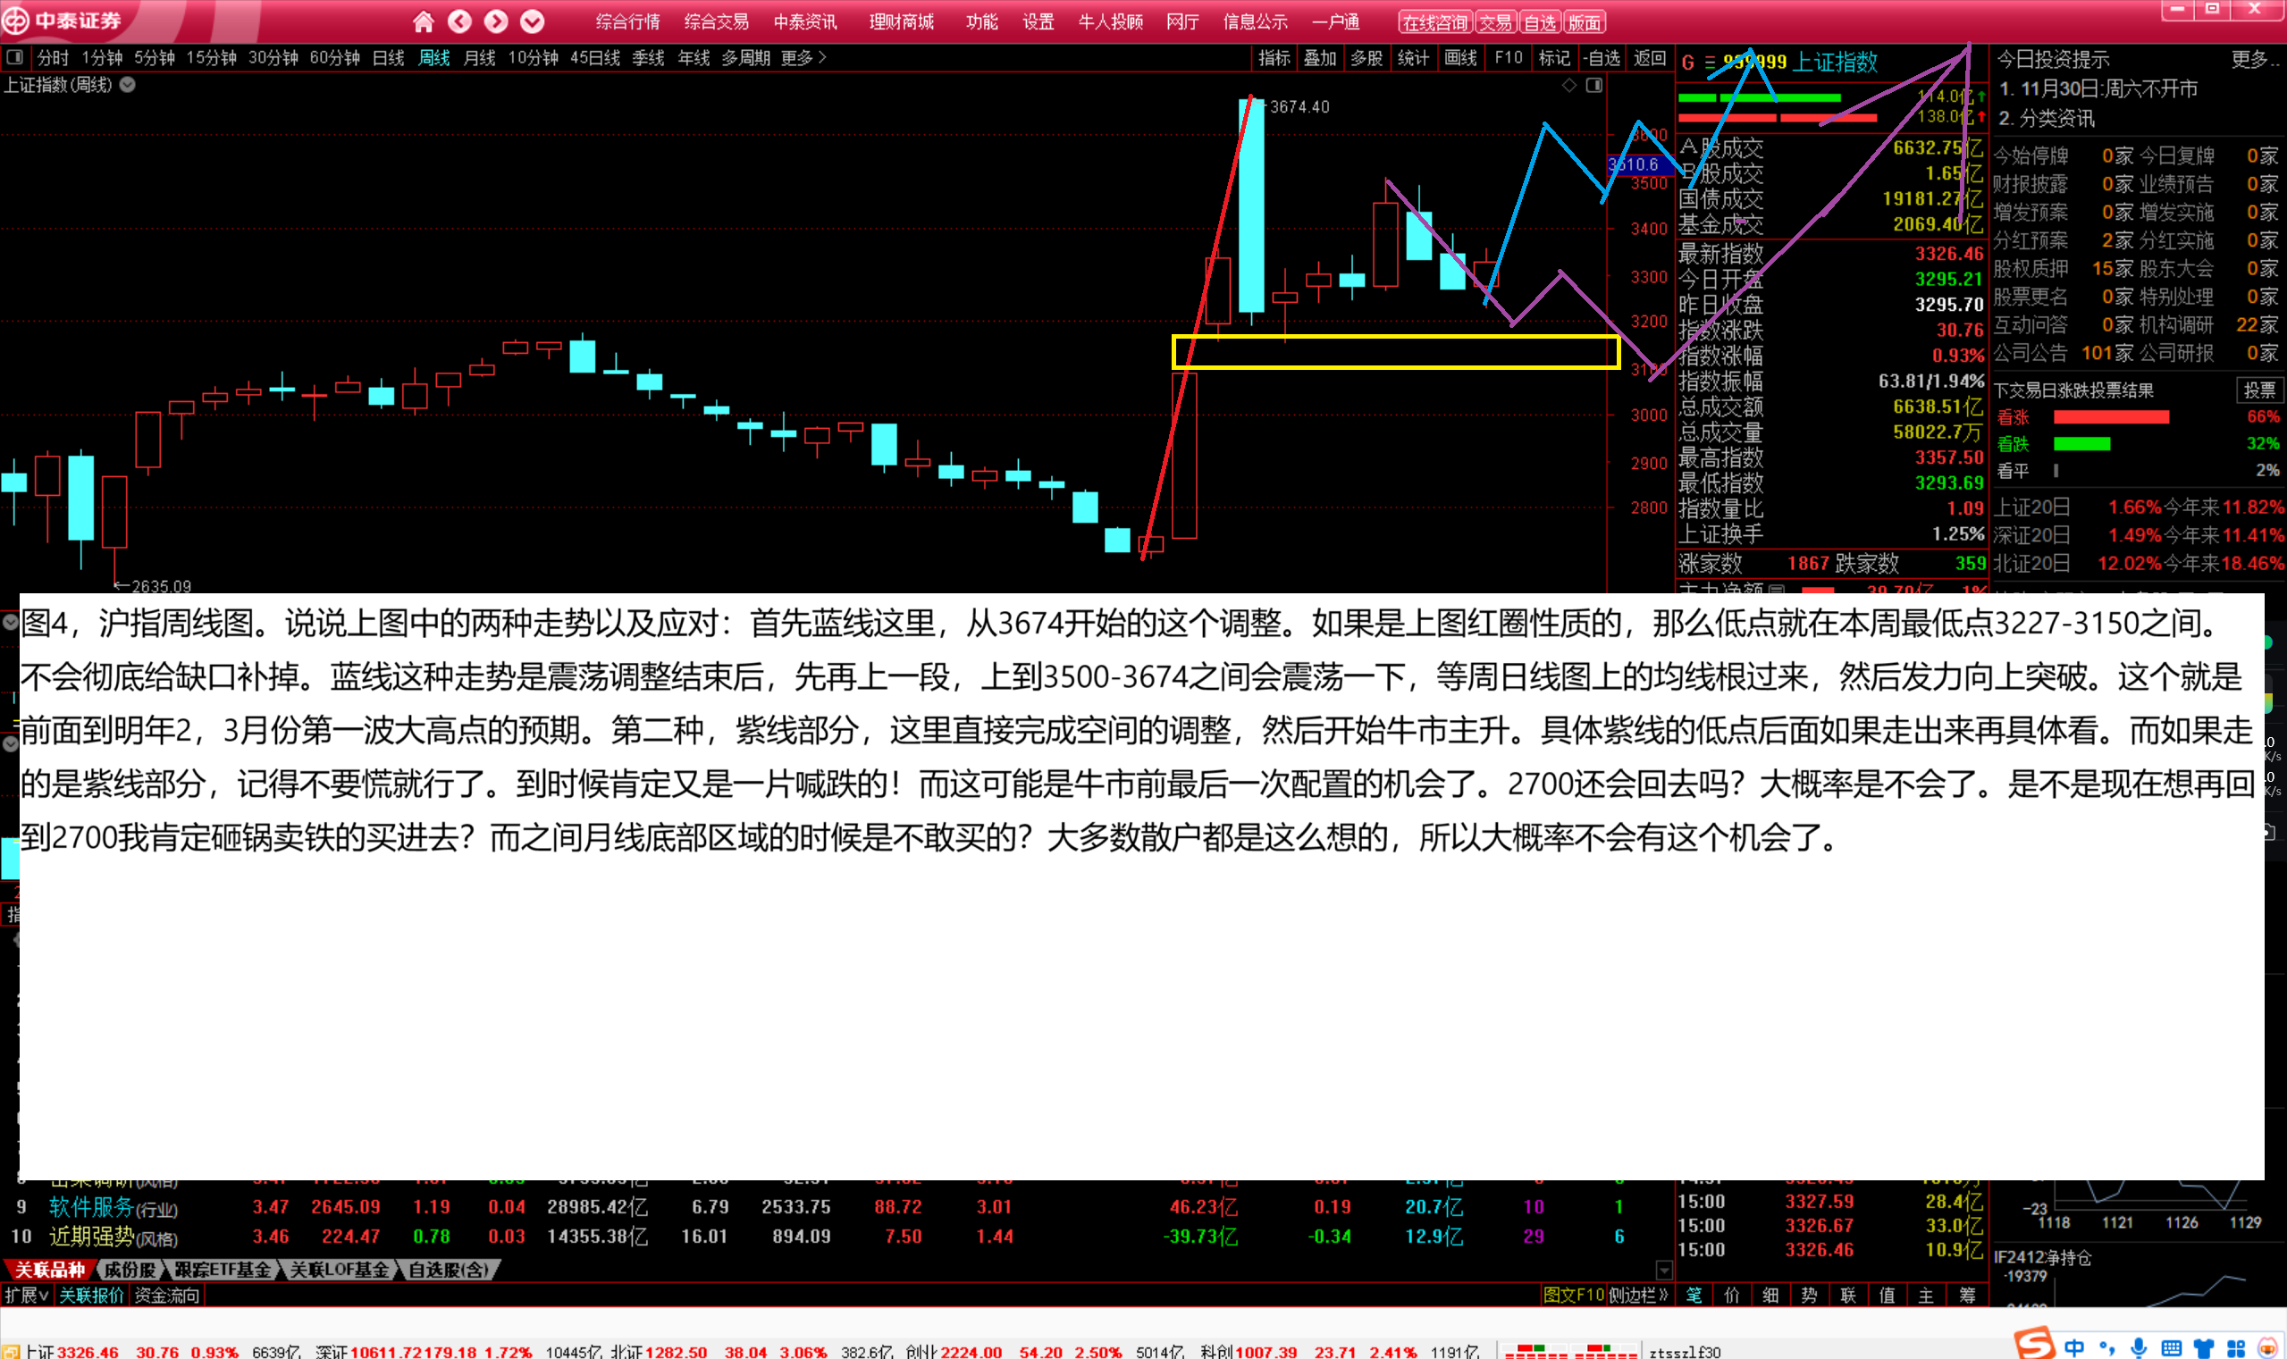
Task: Click the 近期强势 row name
Action: (x=91, y=1237)
